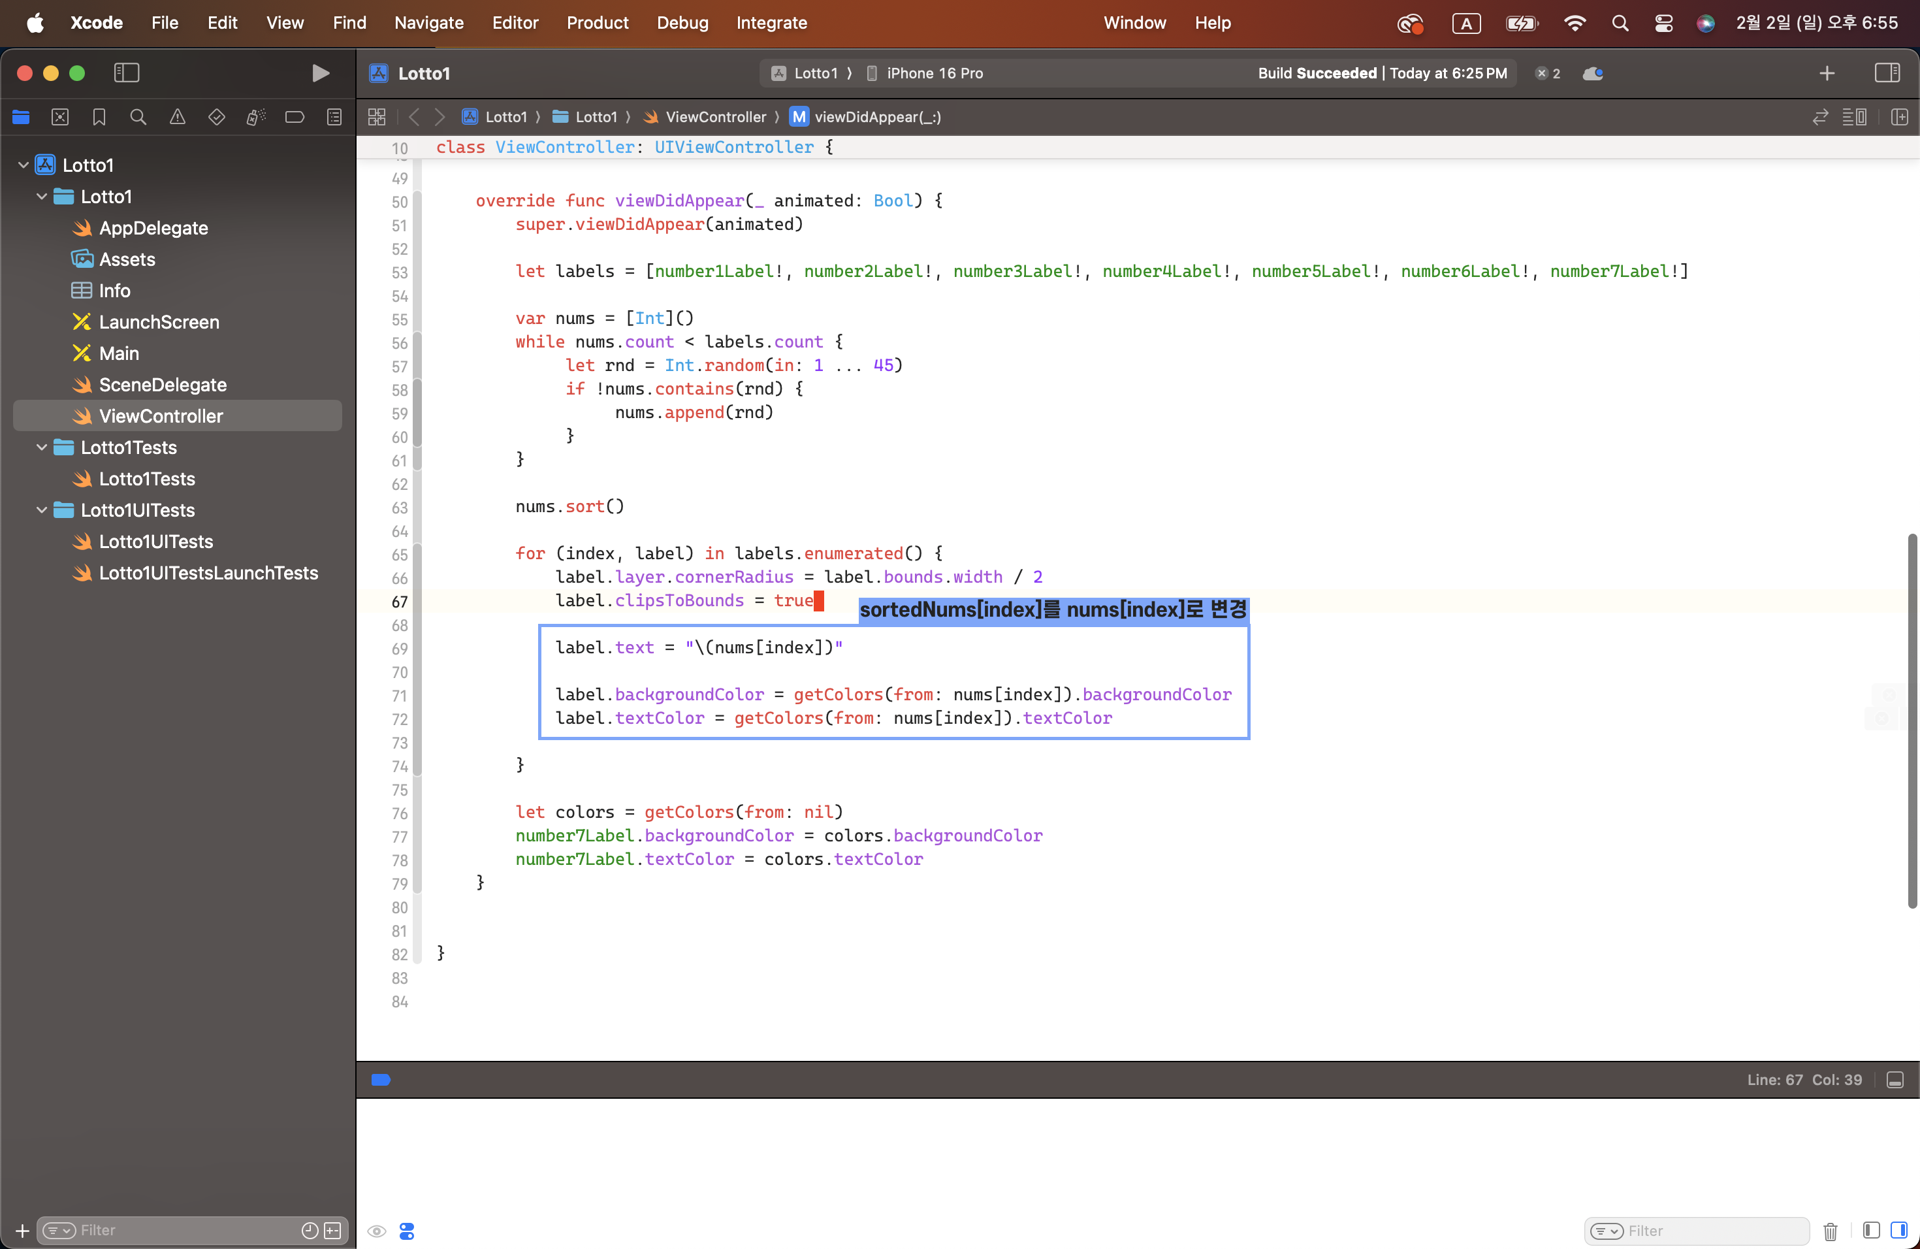Open the Product menu
Image resolution: width=1920 pixels, height=1249 pixels.
597,23
